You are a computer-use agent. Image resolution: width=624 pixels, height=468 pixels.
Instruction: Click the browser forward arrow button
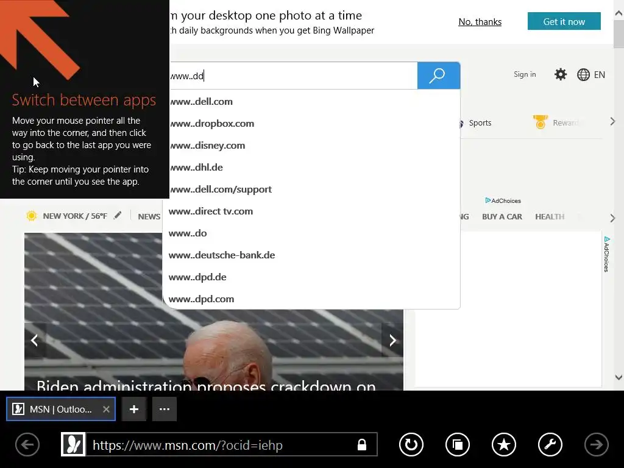(x=596, y=444)
